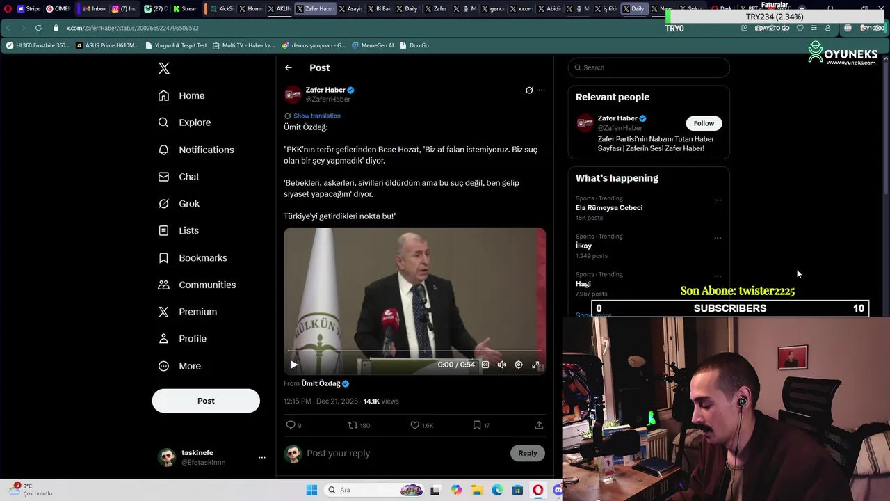Click the X Search box

click(649, 67)
